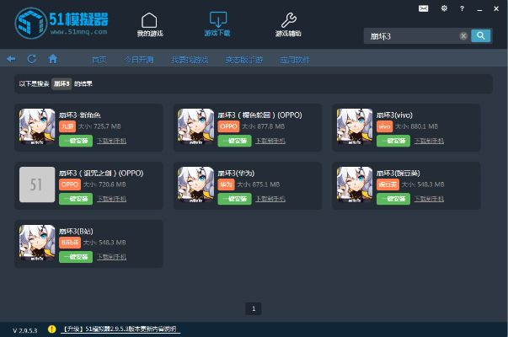
Task: Click the 华为 channel tag
Action: tap(226, 185)
